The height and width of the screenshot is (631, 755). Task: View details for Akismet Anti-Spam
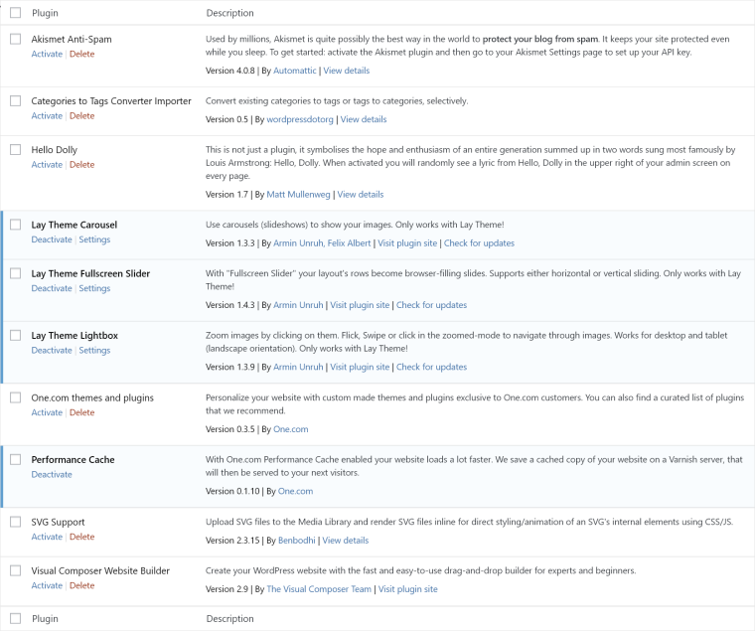[346, 71]
